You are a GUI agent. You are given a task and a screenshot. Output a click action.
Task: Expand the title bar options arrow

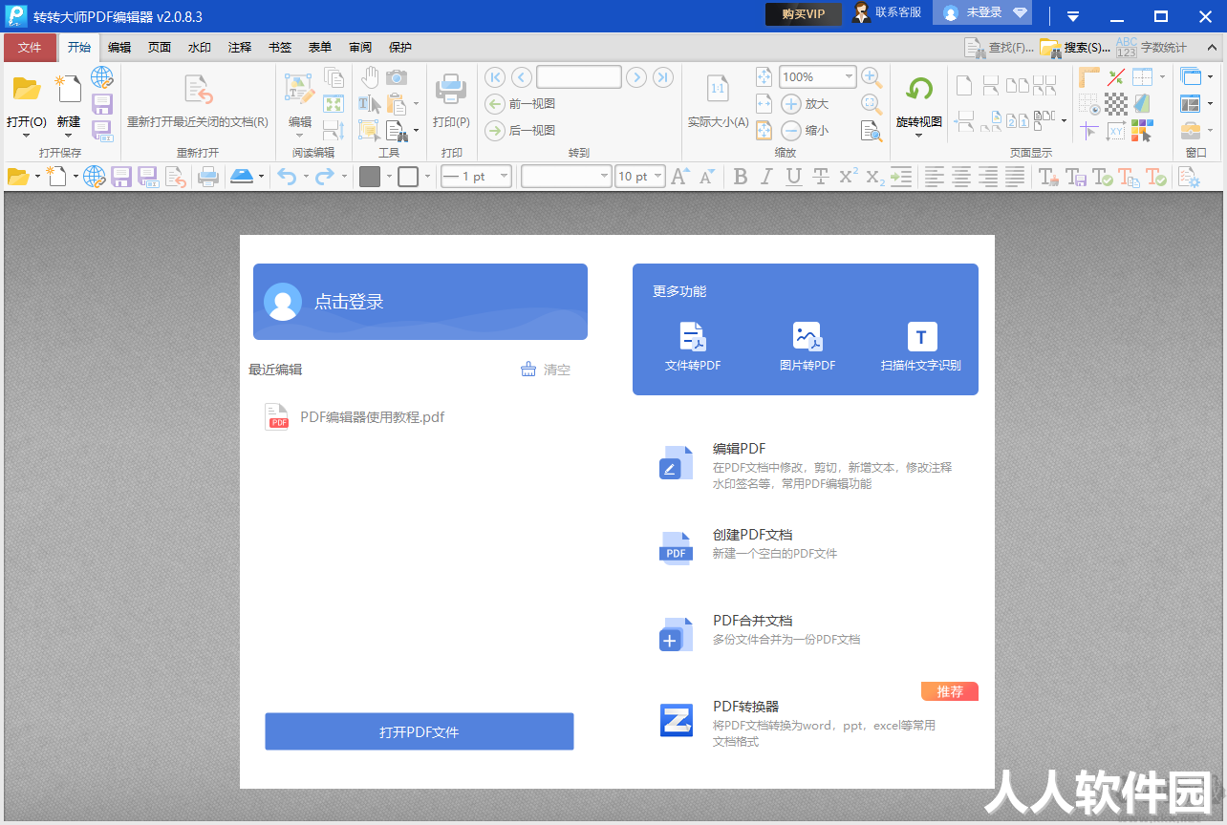click(x=1073, y=15)
